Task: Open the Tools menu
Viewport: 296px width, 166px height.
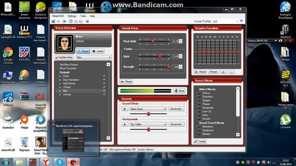Action: click(83, 16)
